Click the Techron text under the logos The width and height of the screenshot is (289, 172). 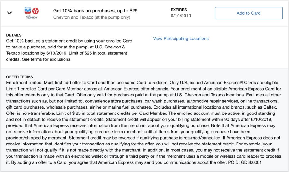[x=32, y=17]
